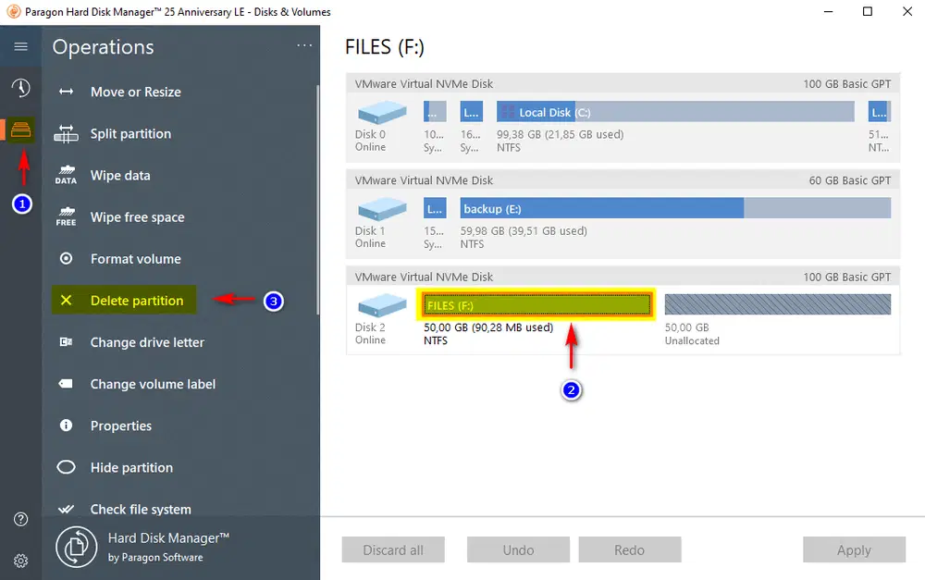Choose Change drive letter operation
The image size is (925, 580).
coord(147,342)
